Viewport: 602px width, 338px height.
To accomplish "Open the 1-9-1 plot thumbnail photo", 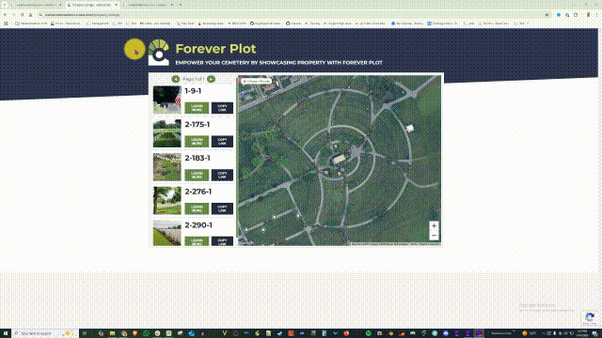I will [167, 100].
